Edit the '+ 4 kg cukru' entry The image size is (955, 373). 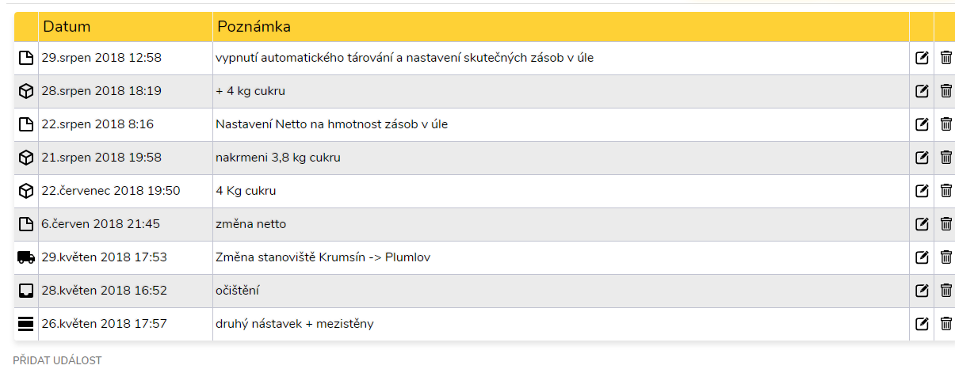[922, 91]
